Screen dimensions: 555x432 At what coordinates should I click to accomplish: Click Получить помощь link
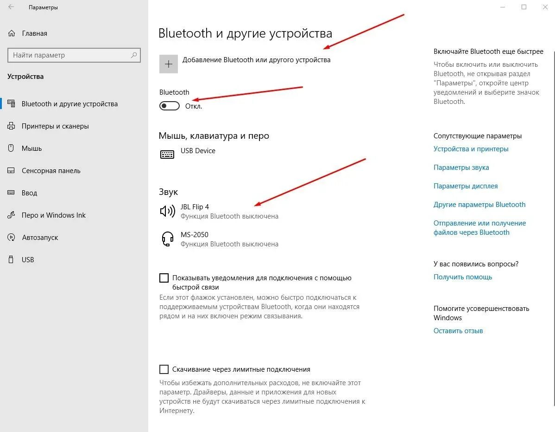463,277
